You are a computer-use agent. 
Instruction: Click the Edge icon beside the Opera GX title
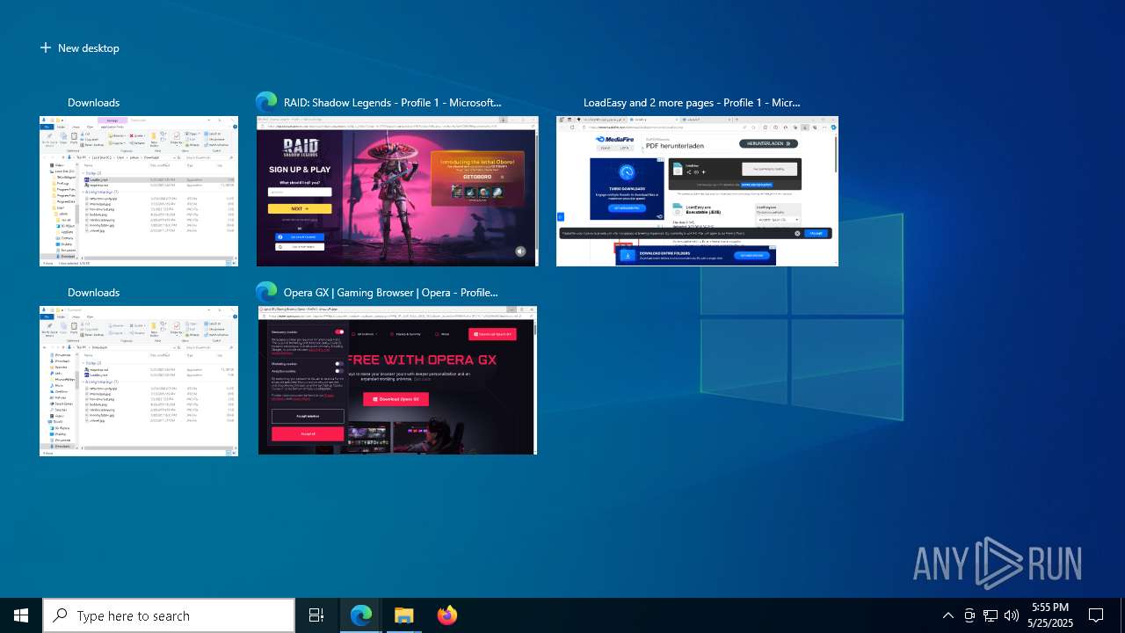pyautogui.click(x=266, y=292)
